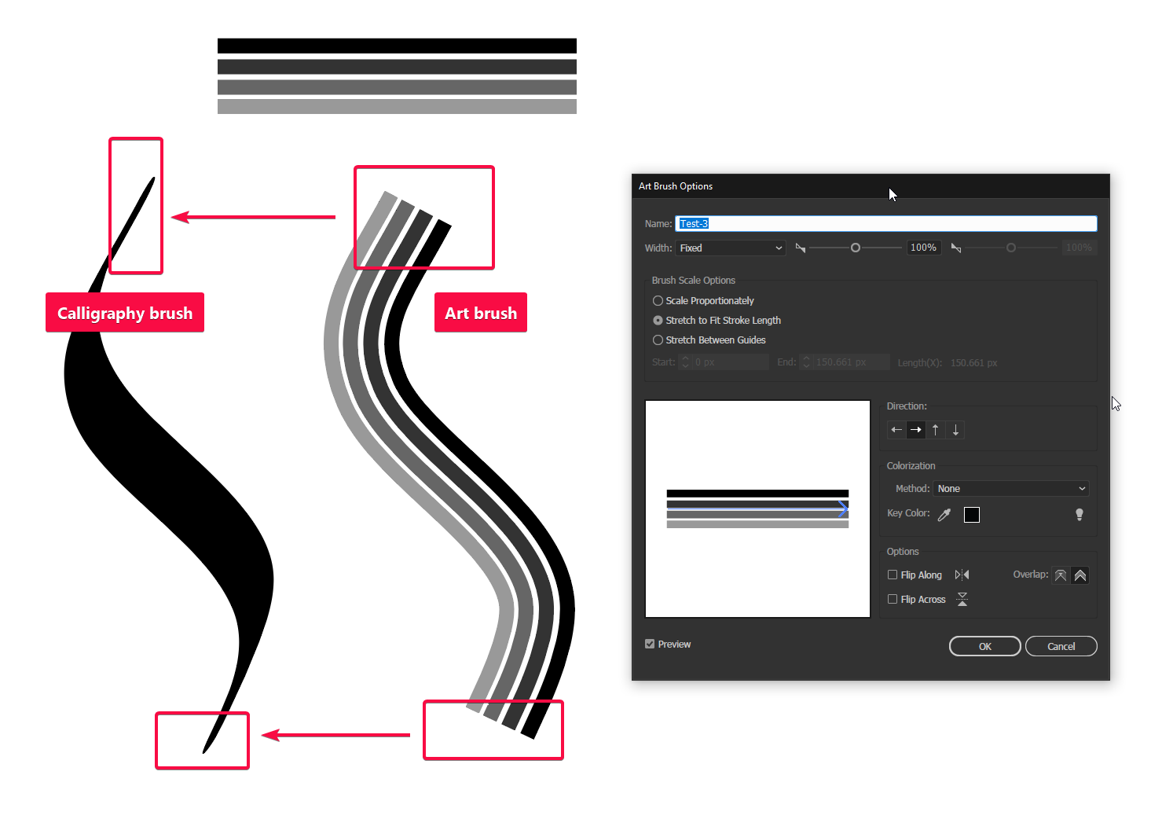
Task: Select the adjust-corners Overlap icon
Action: (x=1080, y=575)
